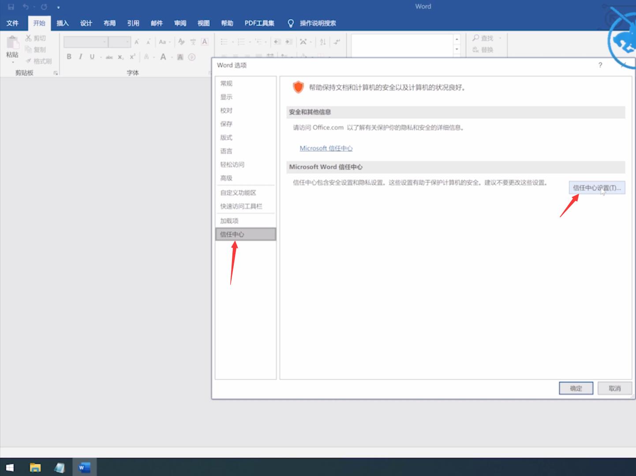Expand the Find (查找) dropdown arrow

pos(500,38)
